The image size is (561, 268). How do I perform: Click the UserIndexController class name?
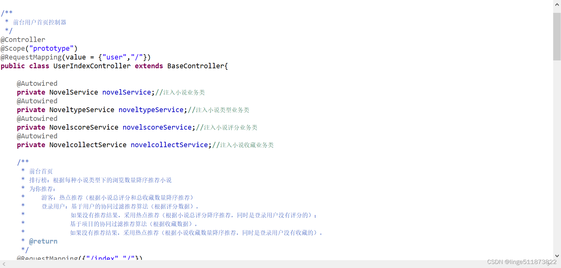point(92,66)
